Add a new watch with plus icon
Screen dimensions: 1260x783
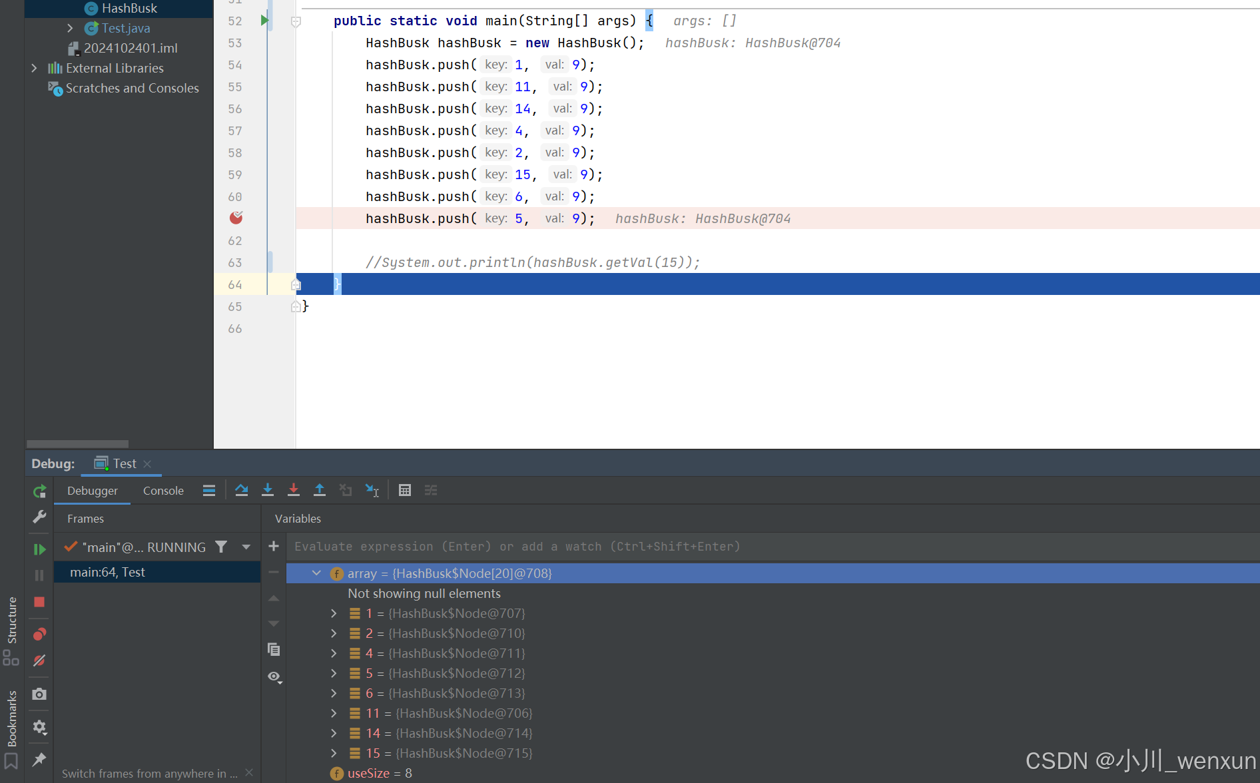click(x=274, y=547)
